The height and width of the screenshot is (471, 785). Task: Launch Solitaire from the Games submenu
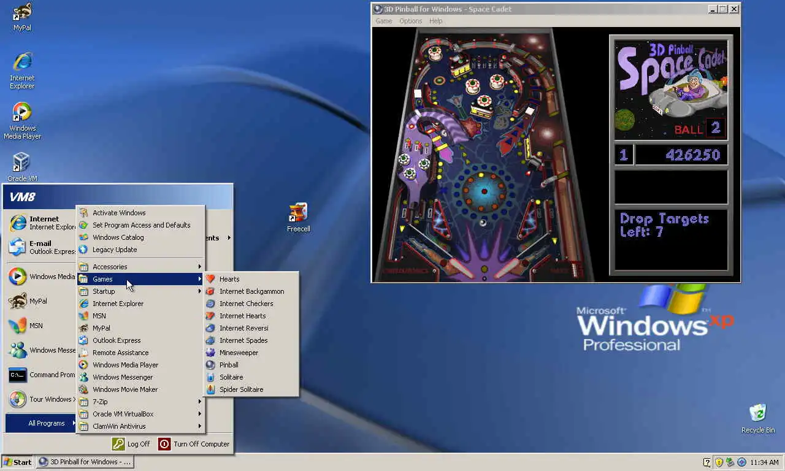point(251,377)
